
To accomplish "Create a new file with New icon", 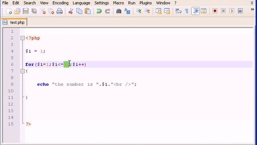I will pos(9,11).
